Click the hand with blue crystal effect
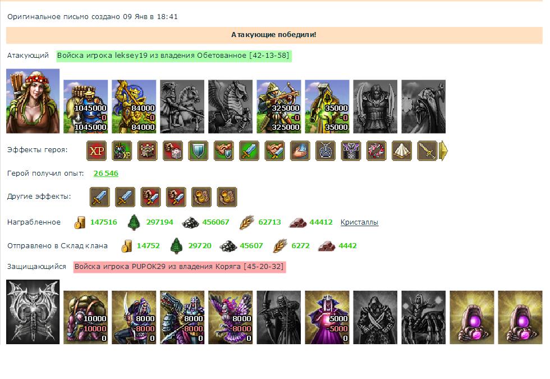 point(300,151)
